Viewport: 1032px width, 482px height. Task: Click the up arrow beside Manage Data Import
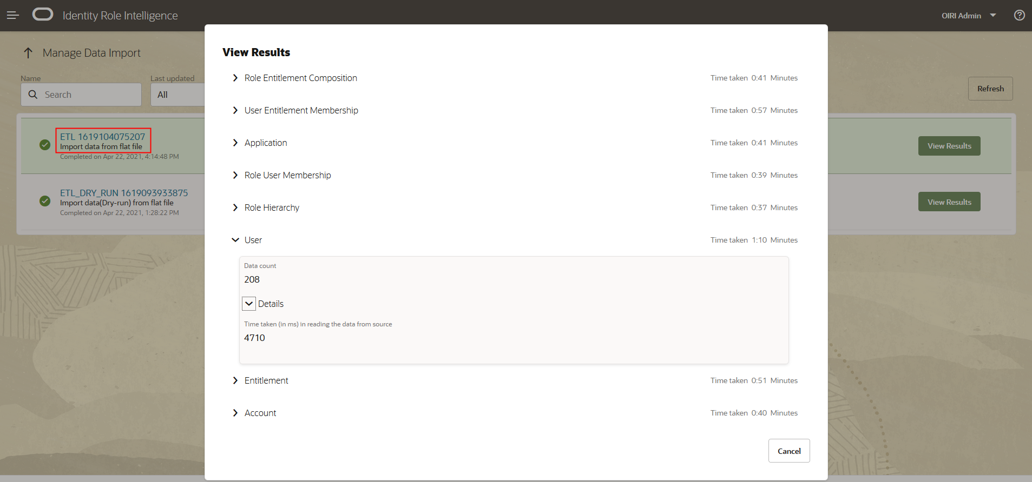tap(28, 53)
